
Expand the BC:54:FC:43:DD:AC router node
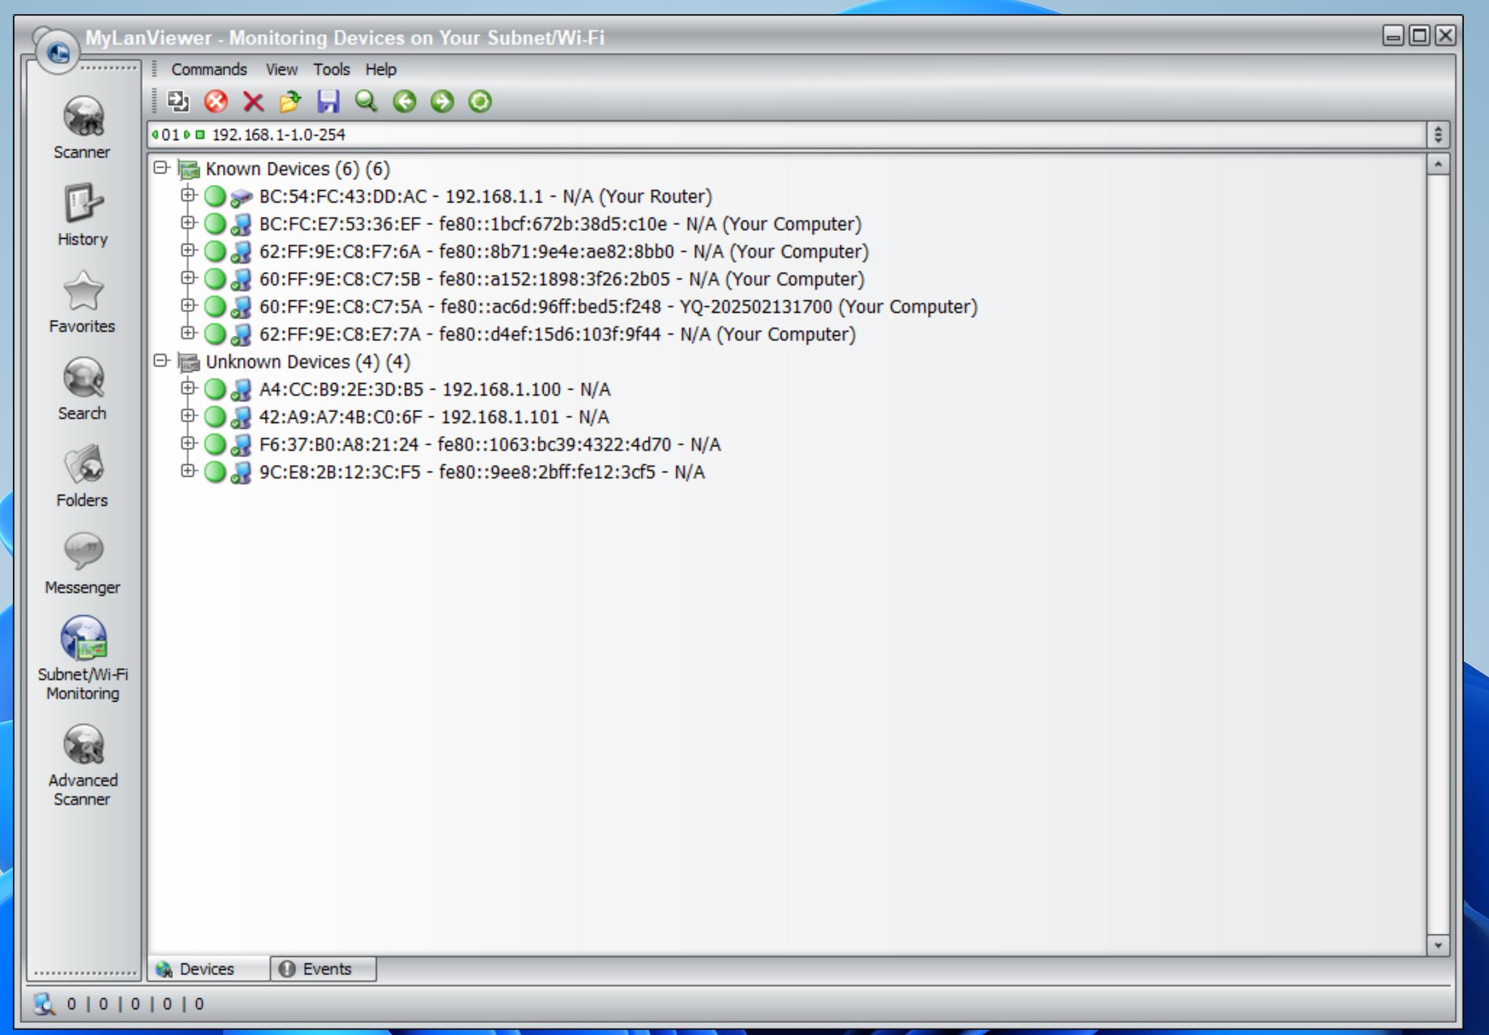coord(188,195)
